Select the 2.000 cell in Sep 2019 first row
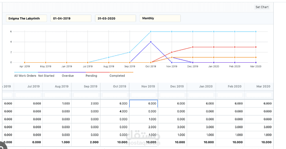Viewport: 286px width, 149px height. pos(86,103)
